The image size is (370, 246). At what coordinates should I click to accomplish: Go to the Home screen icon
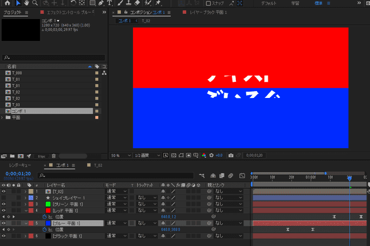[x=8, y=3]
